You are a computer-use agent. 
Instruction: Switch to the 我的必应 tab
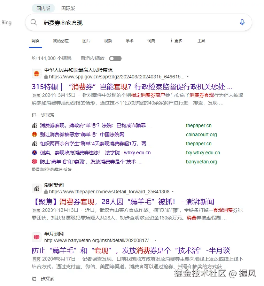pos(61,41)
